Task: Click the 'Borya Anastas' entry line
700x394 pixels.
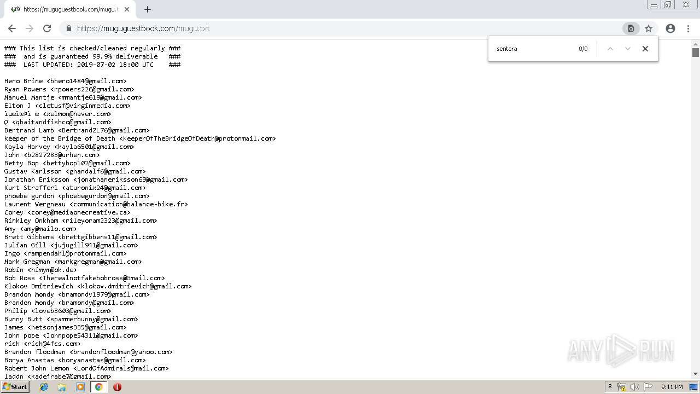Action: [x=75, y=360]
